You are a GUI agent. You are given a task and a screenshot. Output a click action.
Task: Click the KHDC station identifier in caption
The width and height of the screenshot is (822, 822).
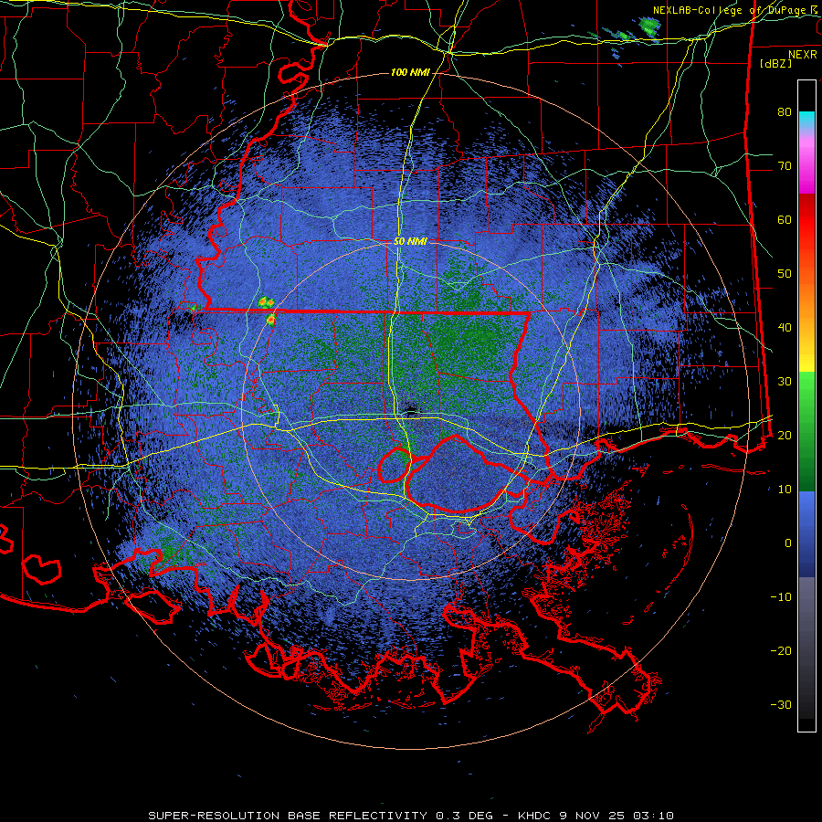coord(536,816)
